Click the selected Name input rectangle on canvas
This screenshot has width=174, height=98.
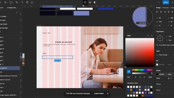pyautogui.click(x=58, y=57)
